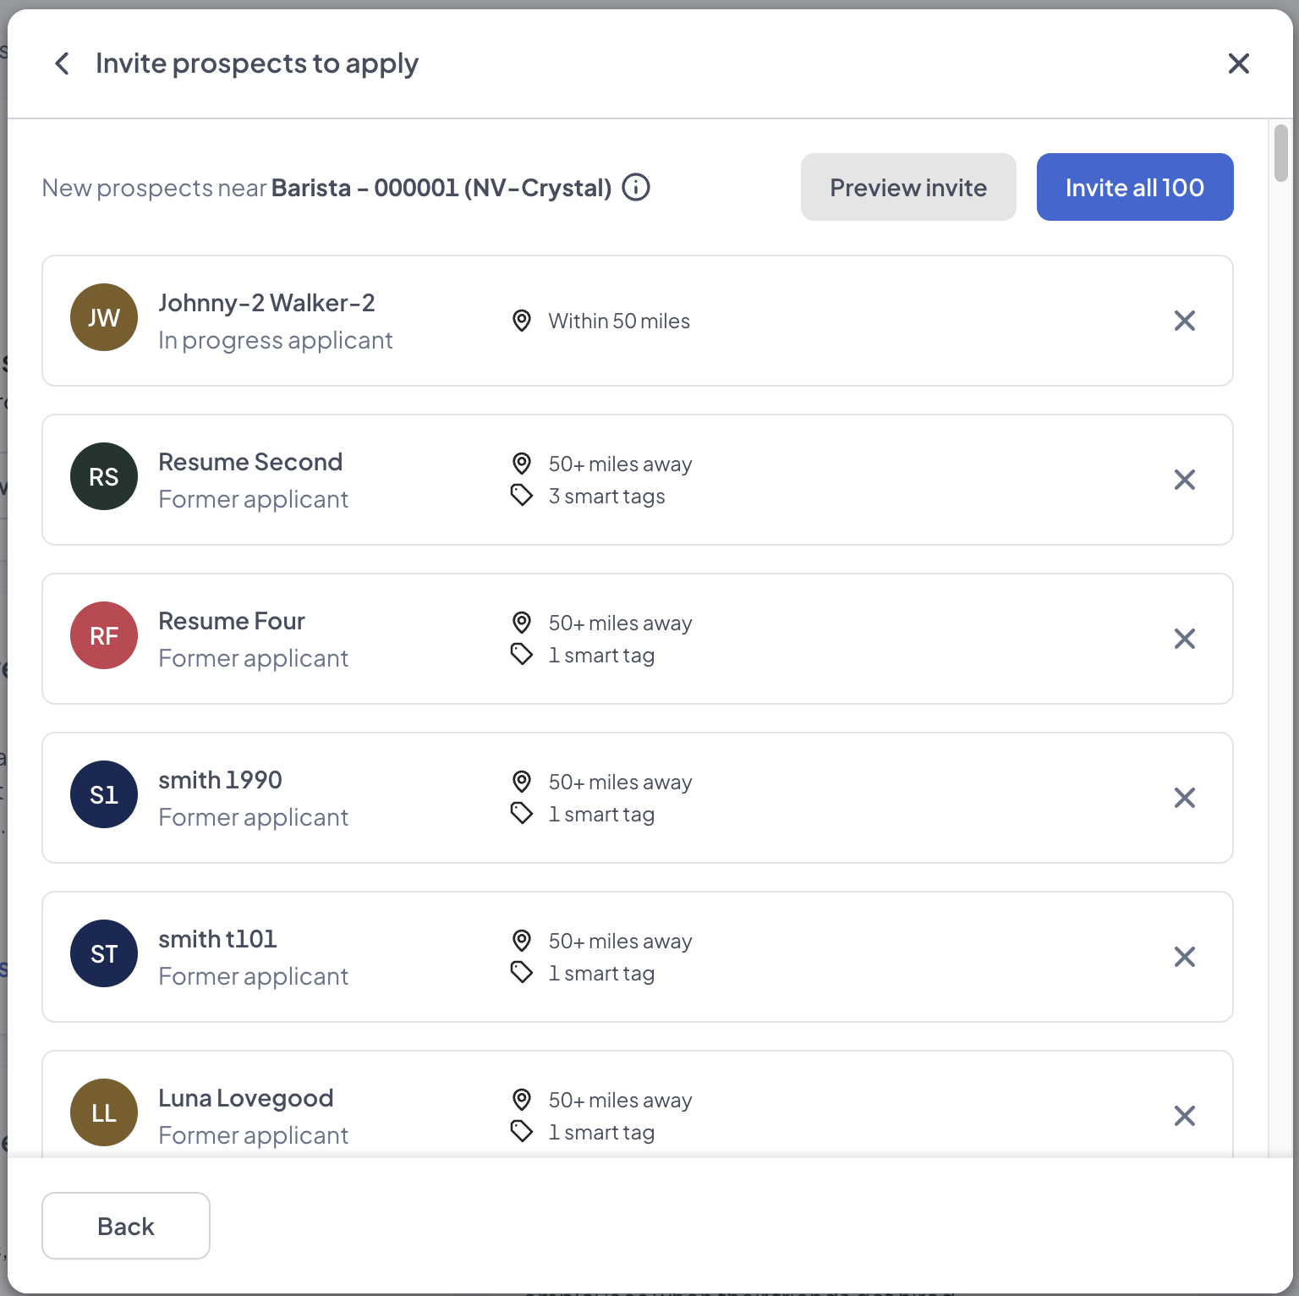This screenshot has width=1299, height=1296.
Task: Select the red RF avatar
Action: click(104, 635)
